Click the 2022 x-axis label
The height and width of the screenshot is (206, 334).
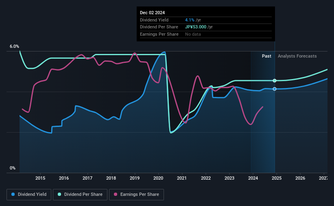pyautogui.click(x=206, y=178)
